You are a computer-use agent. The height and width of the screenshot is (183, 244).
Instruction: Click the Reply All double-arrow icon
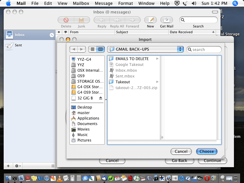pos(117,20)
